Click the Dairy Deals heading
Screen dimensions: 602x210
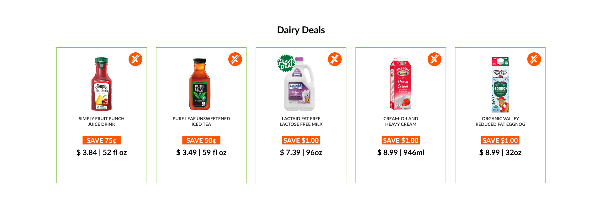(301, 30)
